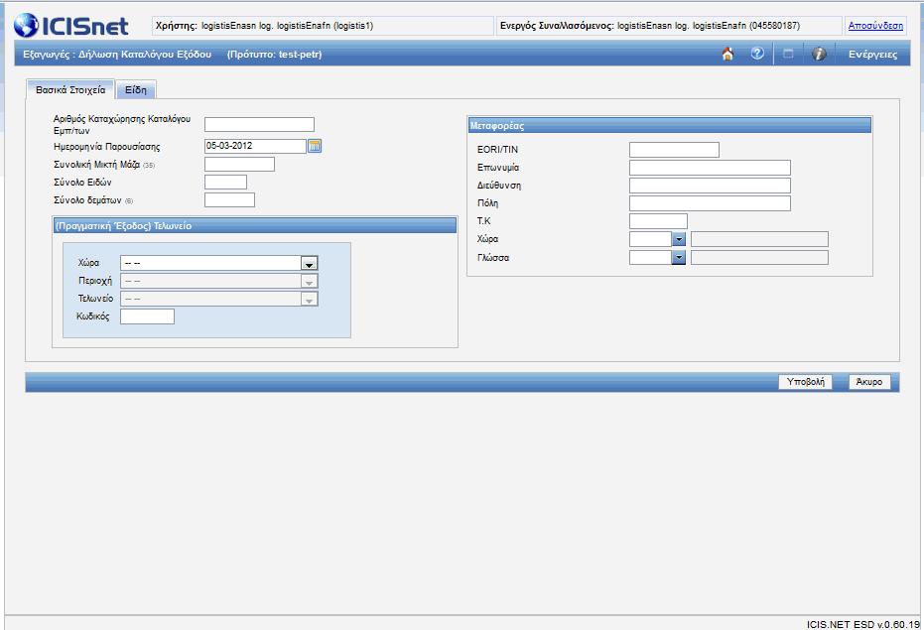Image resolution: width=924 pixels, height=630 pixels.
Task: Cancel with the Άκυρο button
Action: point(869,382)
